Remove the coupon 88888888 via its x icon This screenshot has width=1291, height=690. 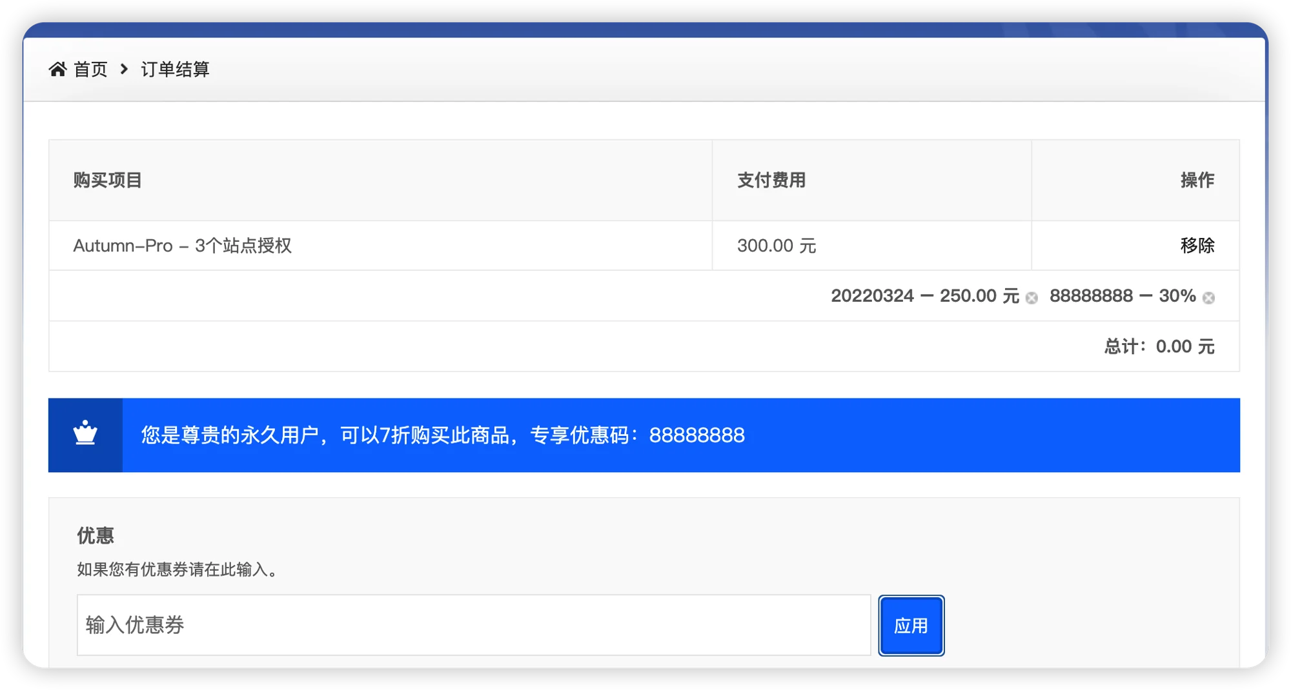click(x=1208, y=297)
